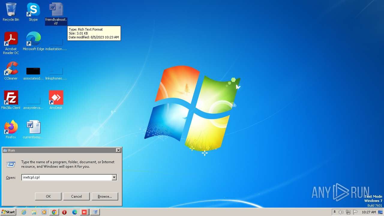Open the network tray icon
The image size is (384, 216).
click(x=348, y=212)
